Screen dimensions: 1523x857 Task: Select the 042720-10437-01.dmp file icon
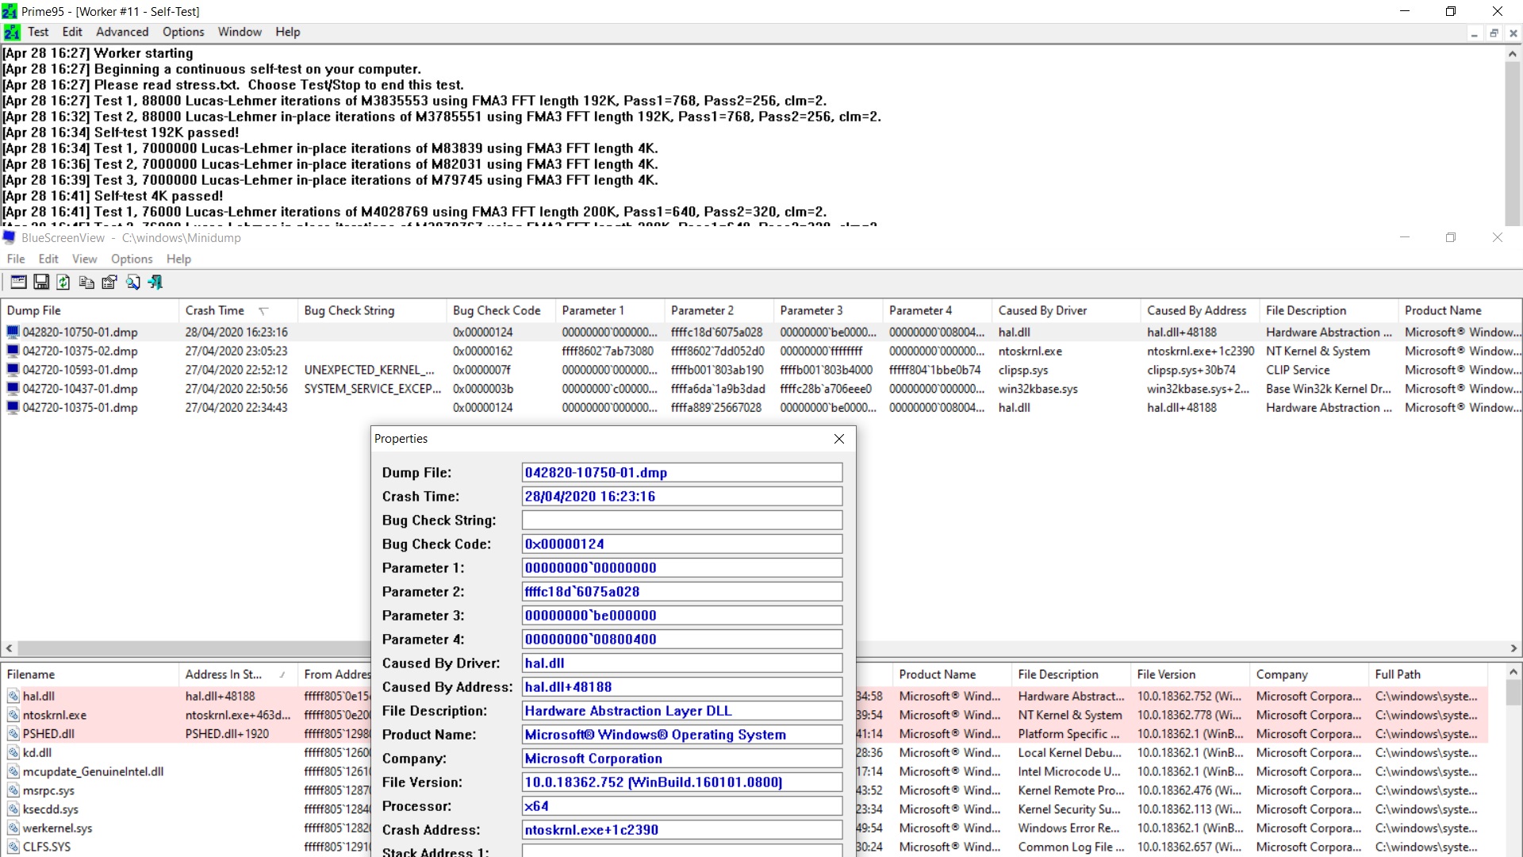point(13,389)
